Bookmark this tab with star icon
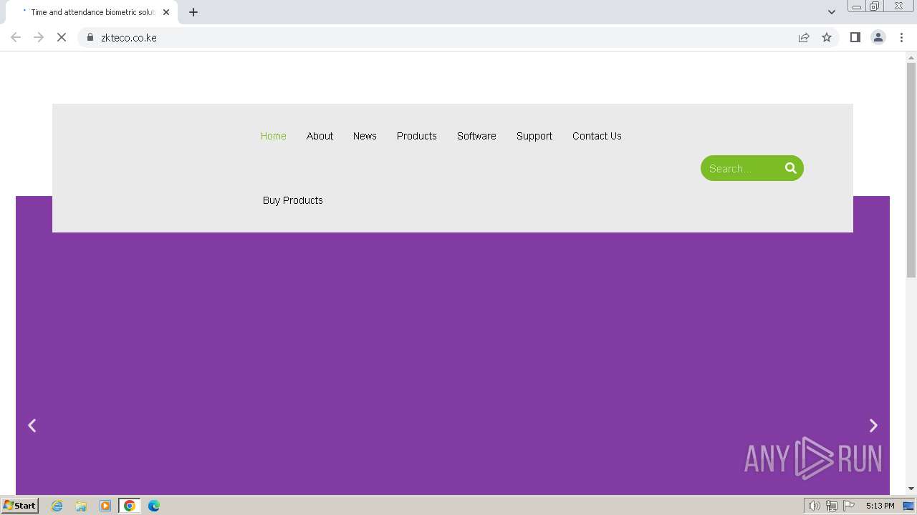917x515 pixels. pos(827,37)
